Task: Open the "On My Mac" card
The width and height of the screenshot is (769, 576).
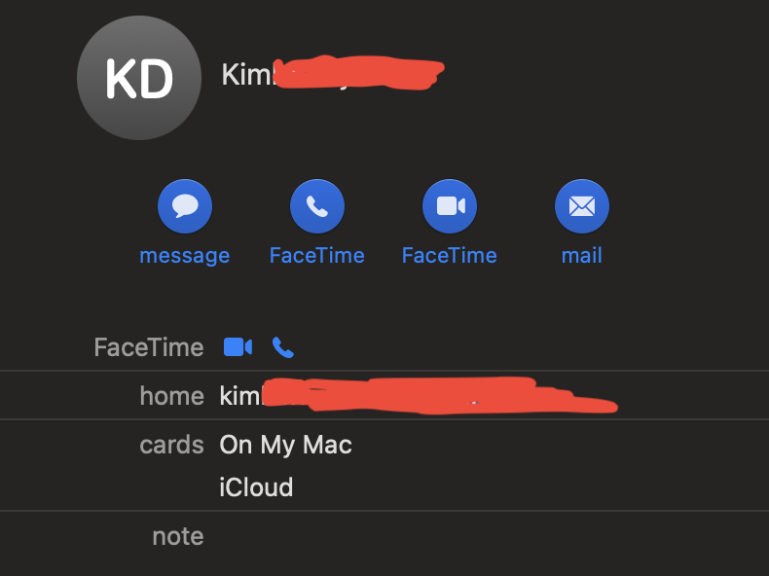Action: [285, 445]
